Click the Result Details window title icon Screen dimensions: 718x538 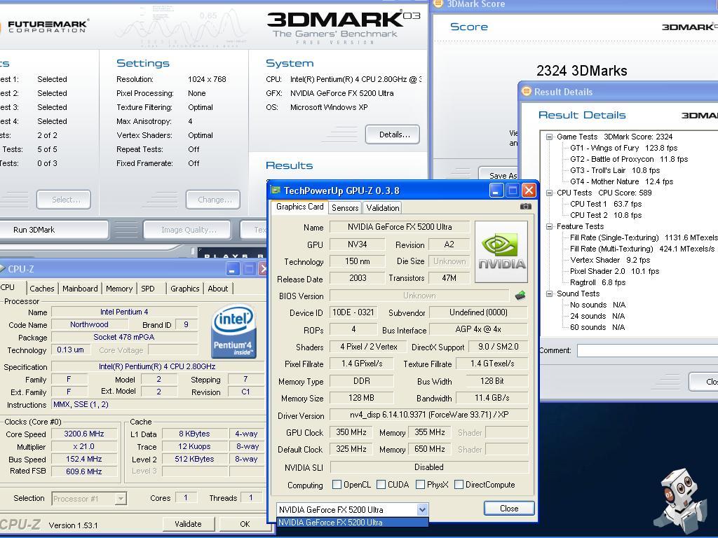point(526,92)
